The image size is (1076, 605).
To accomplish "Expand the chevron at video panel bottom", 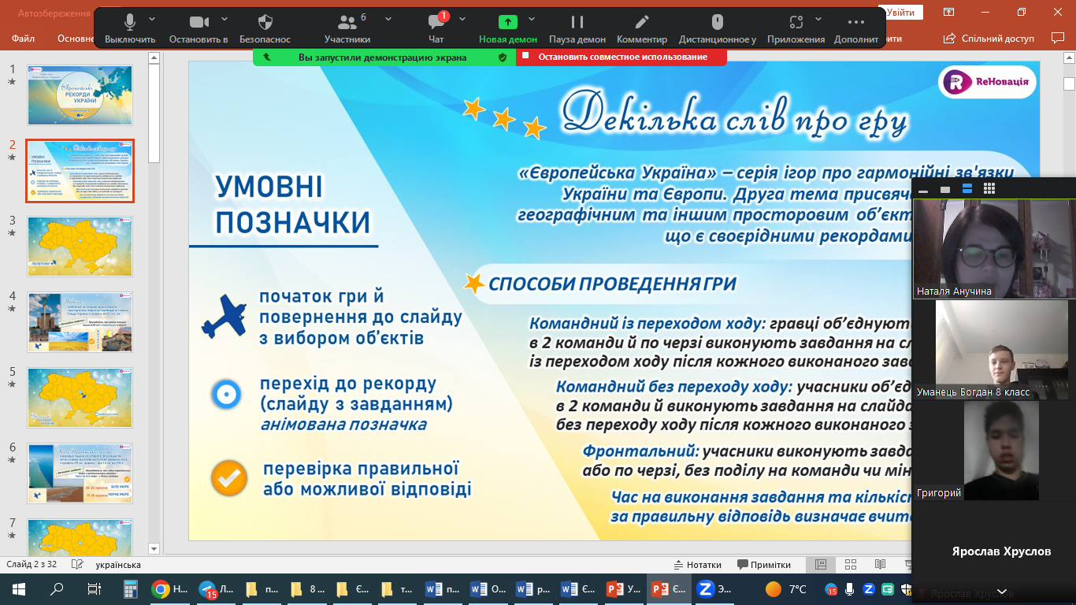I will tap(1002, 592).
